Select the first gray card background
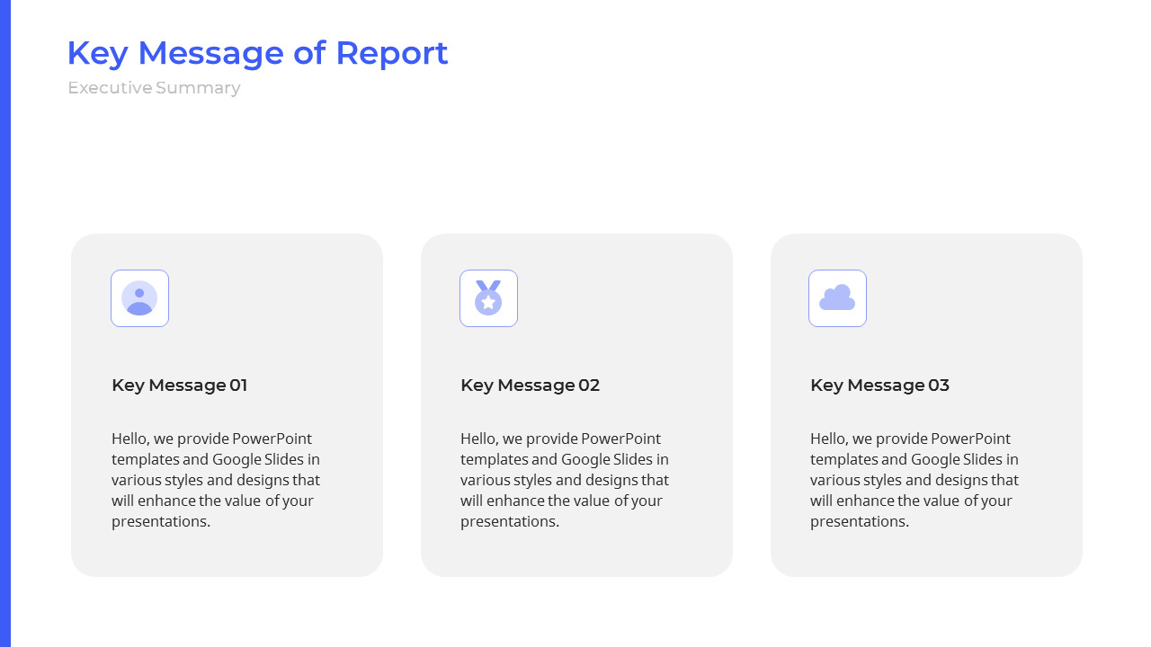The width and height of the screenshot is (1151, 647). pos(227,548)
